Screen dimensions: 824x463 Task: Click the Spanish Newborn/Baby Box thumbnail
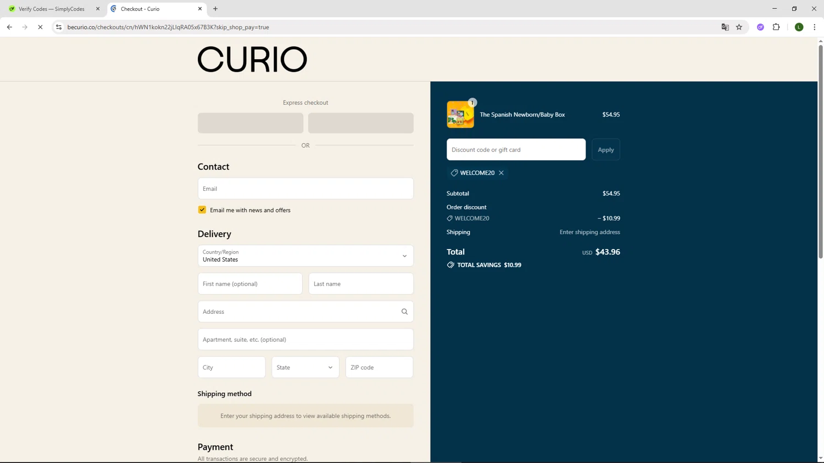[x=460, y=115]
